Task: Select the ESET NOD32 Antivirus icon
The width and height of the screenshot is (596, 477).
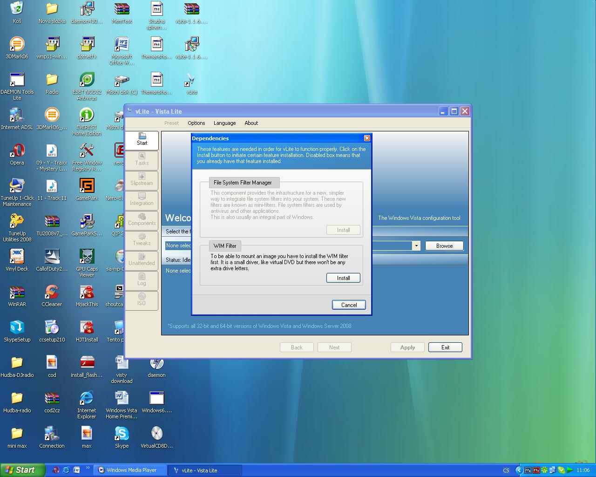Action: click(87, 86)
